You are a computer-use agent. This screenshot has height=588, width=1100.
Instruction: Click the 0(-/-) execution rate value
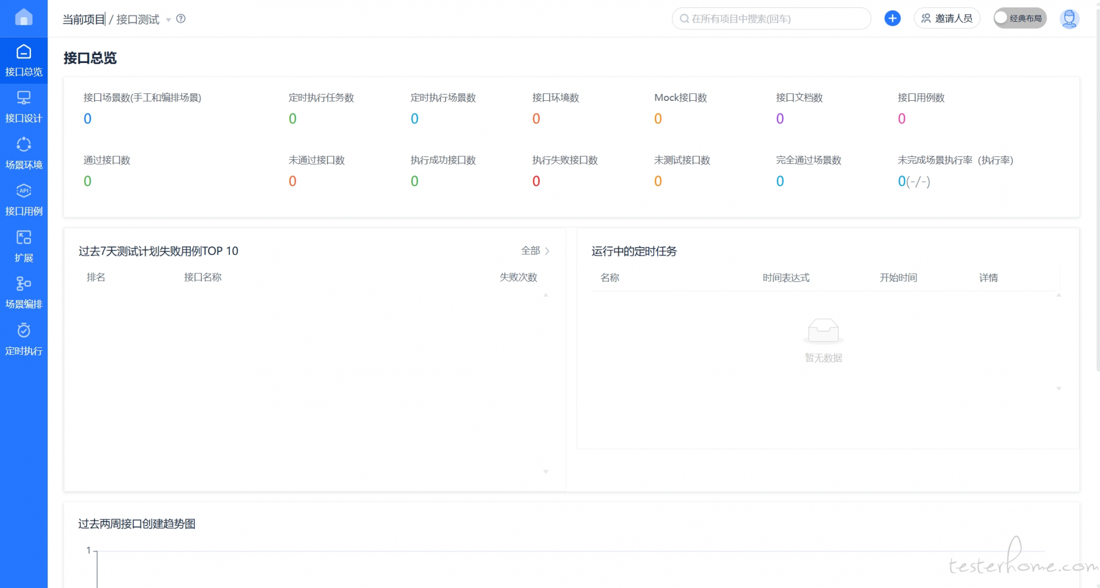pos(914,181)
